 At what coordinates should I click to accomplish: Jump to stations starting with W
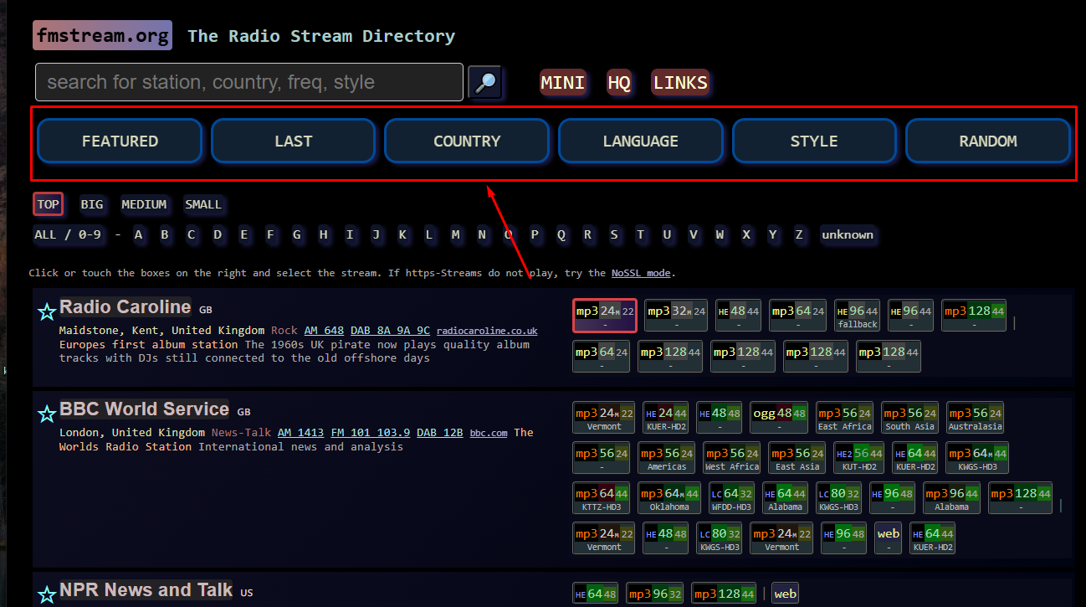[720, 234]
